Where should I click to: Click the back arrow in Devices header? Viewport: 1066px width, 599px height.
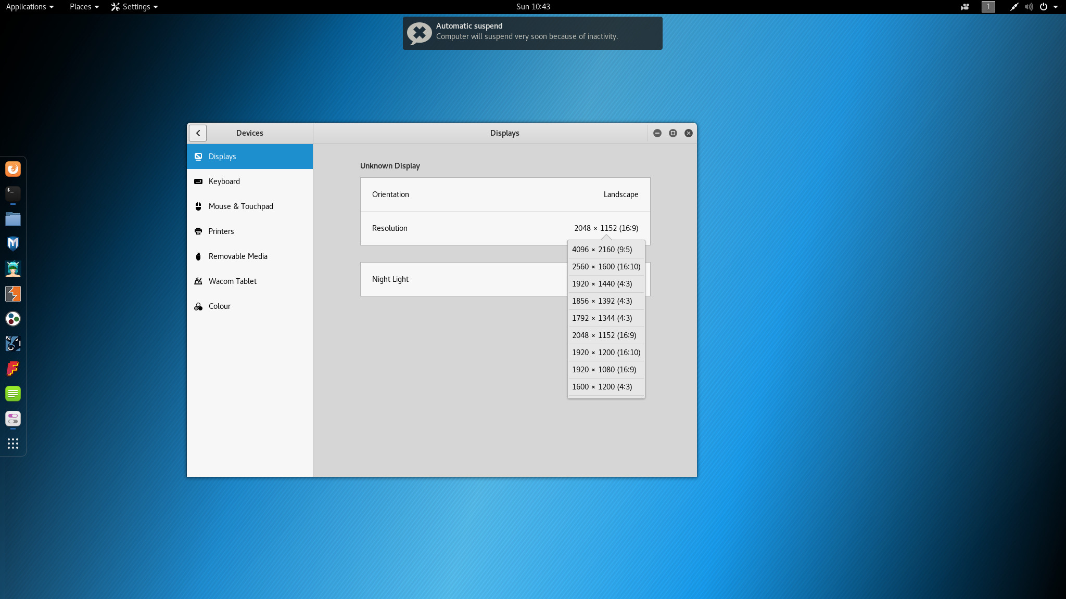tap(198, 133)
